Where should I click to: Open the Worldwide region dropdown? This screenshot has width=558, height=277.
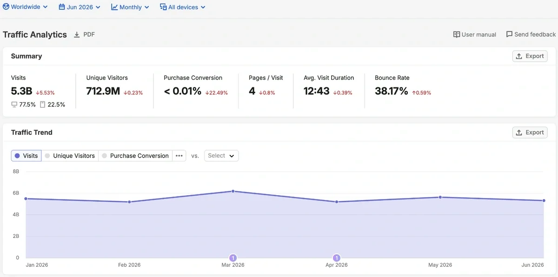tap(25, 7)
